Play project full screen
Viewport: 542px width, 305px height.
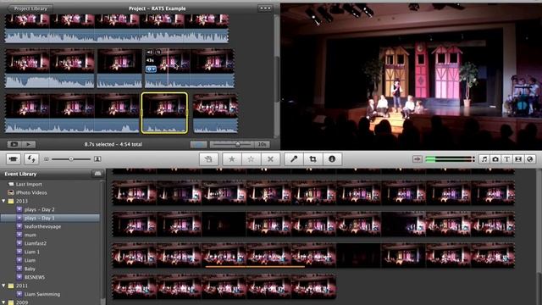[x=14, y=144]
